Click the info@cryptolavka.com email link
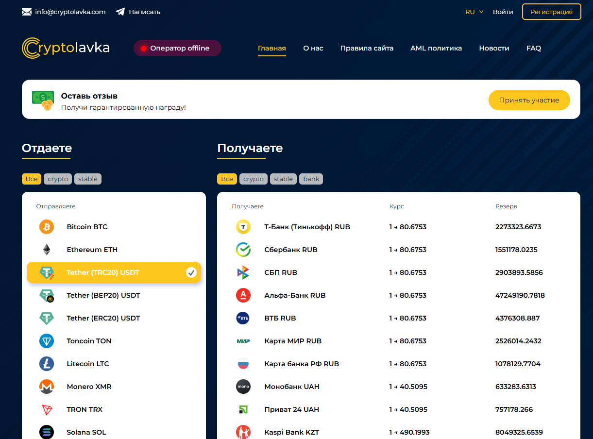This screenshot has height=439, width=593. pos(70,12)
